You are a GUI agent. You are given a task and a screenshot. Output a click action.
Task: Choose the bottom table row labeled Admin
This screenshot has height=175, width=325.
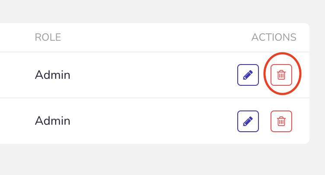pos(155,121)
